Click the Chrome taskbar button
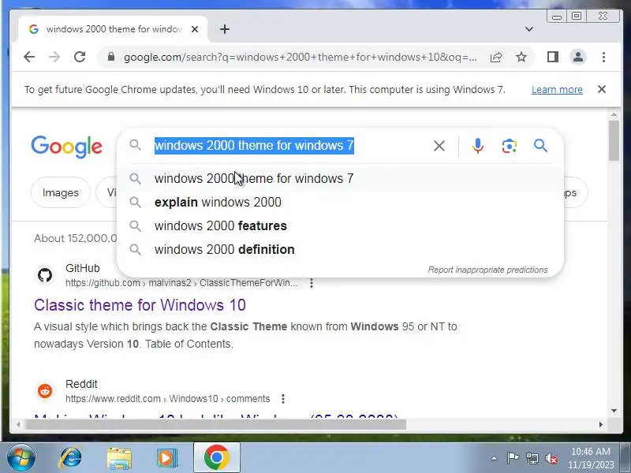 coord(216,458)
